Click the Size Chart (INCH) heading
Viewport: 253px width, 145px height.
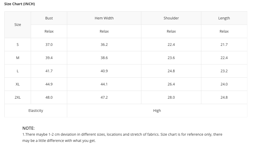click(20, 4)
